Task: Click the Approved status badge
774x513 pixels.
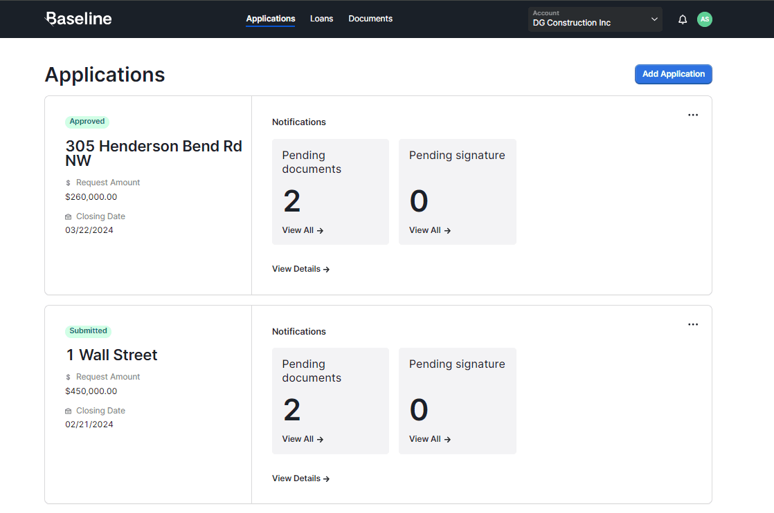Action: pos(87,122)
